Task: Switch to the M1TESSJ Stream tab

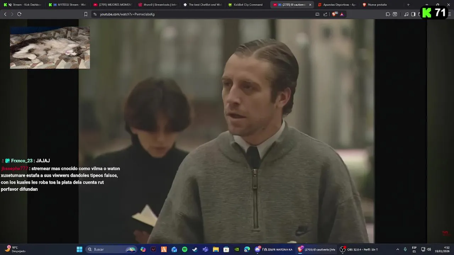Action: tap(67, 5)
